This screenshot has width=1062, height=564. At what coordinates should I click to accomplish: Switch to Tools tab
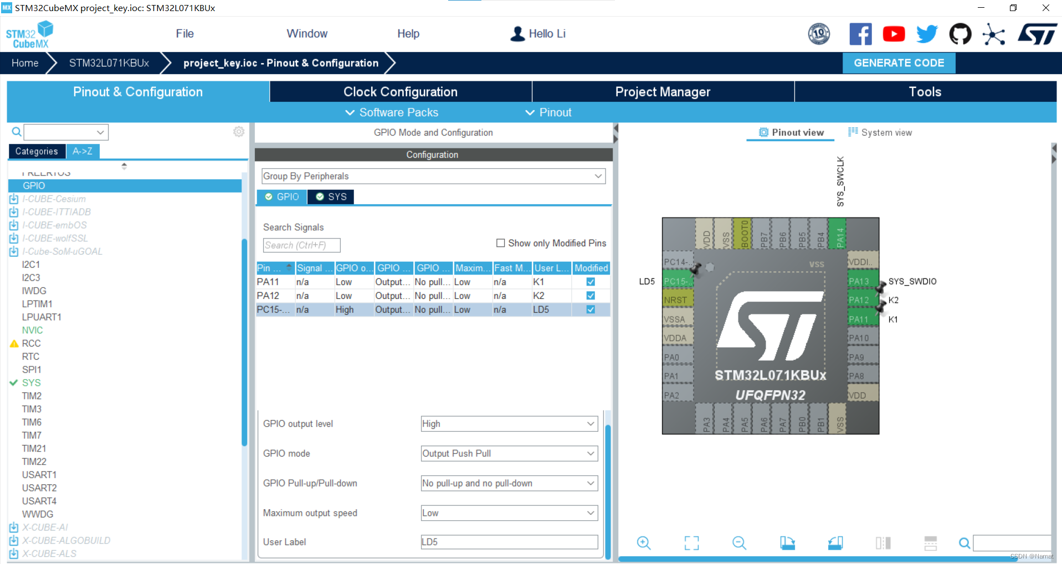click(x=925, y=92)
